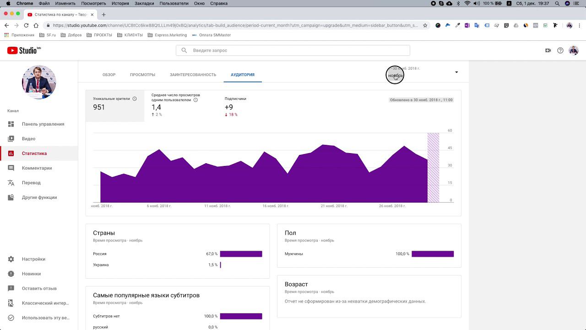Click the create video camera icon
Viewport: 586px width, 330px height.
point(548,50)
